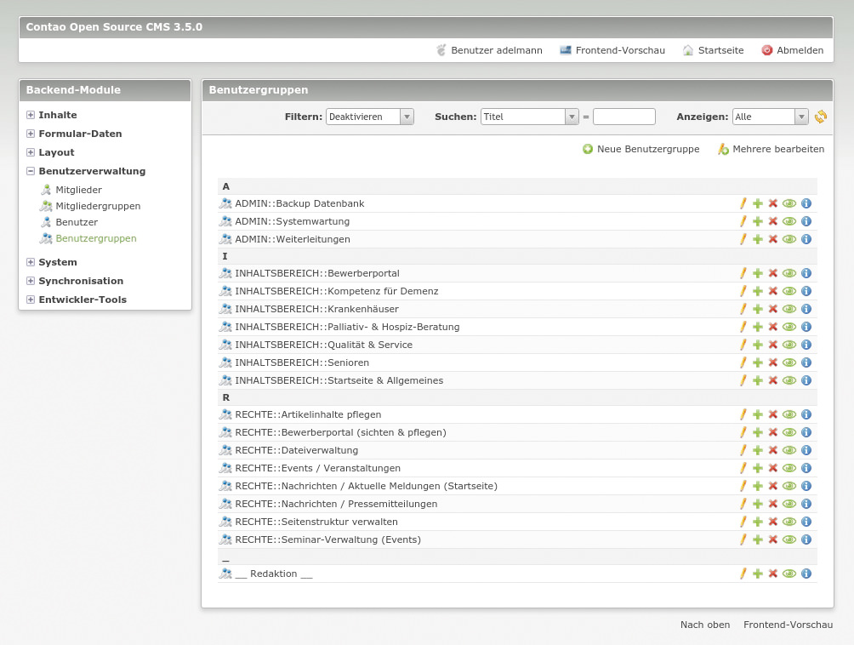Open the Anzeigen 'Alle' dropdown
This screenshot has height=645, width=854.
770,117
